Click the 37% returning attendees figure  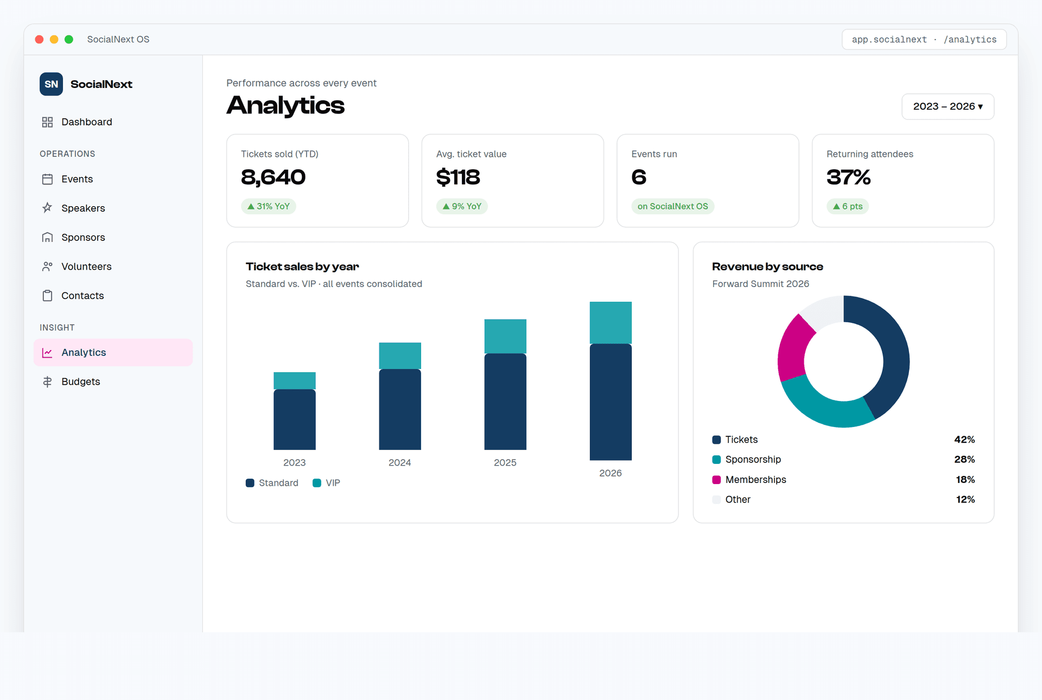tap(849, 177)
